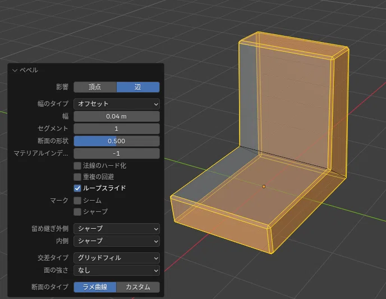Select カスタム profile type
386x299 pixels.
tap(138, 287)
